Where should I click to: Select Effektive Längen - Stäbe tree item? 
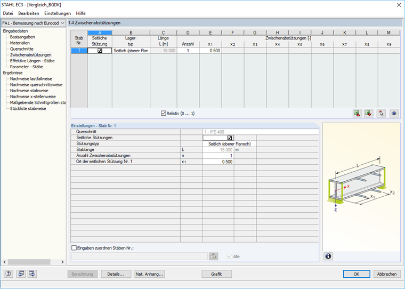pyautogui.click(x=33, y=61)
